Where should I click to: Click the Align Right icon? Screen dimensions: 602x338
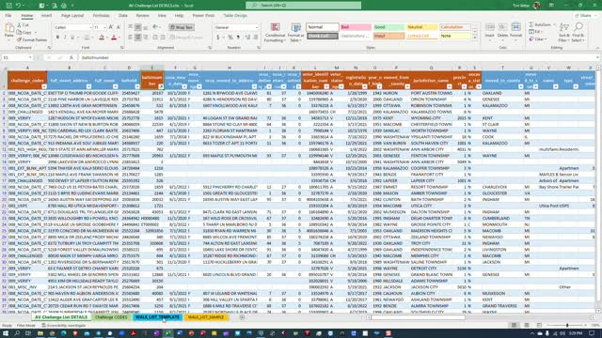tap(146, 38)
